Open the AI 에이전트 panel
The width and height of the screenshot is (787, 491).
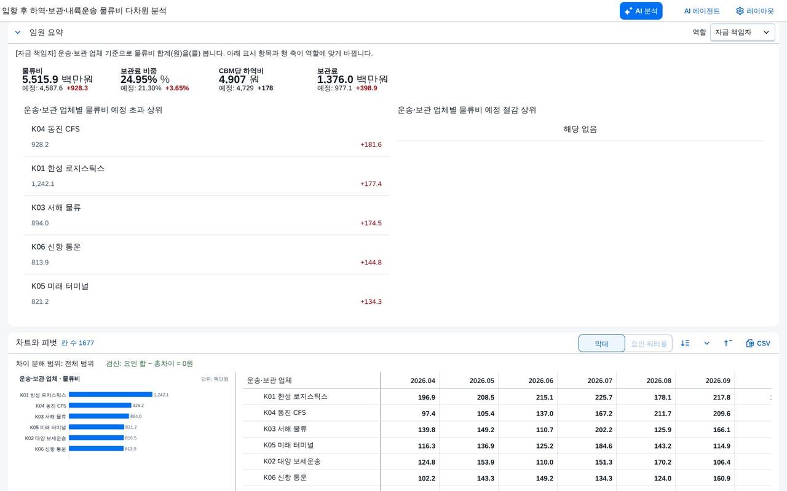pyautogui.click(x=702, y=11)
